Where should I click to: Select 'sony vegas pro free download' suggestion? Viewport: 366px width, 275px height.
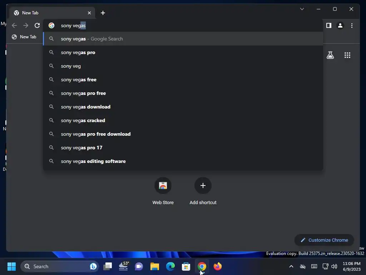[x=183, y=134]
